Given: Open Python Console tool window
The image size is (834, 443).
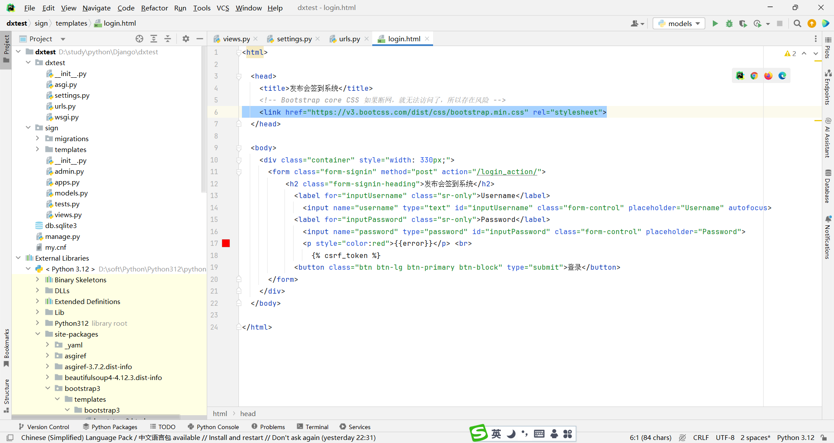Looking at the screenshot, I should tap(213, 427).
